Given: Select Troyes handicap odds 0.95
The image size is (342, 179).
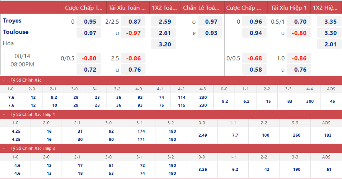Looking at the screenshot, I should [89, 21].
